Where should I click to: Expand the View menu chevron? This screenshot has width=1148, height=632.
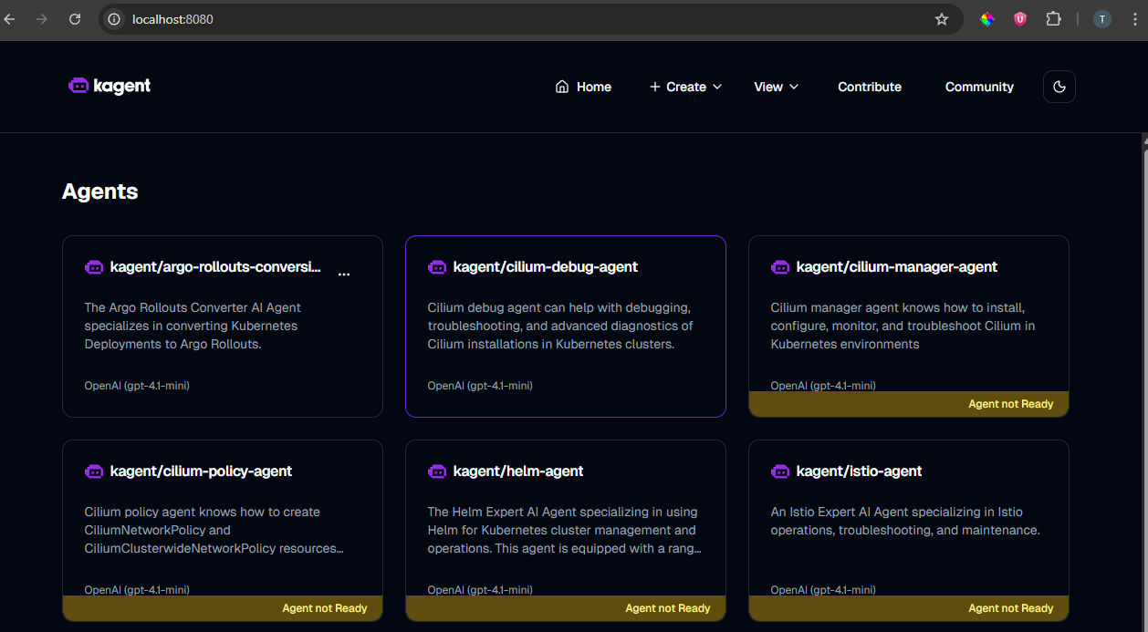point(794,87)
